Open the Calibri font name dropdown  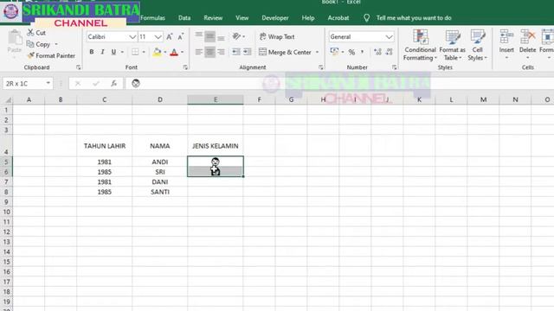[132, 37]
